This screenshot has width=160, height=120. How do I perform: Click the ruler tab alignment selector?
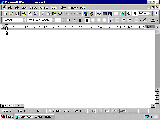coord(3,27)
